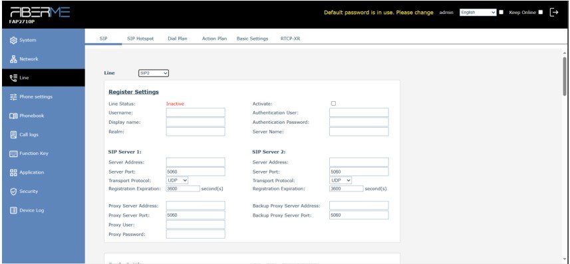Switch to the SIP tab

click(x=103, y=39)
